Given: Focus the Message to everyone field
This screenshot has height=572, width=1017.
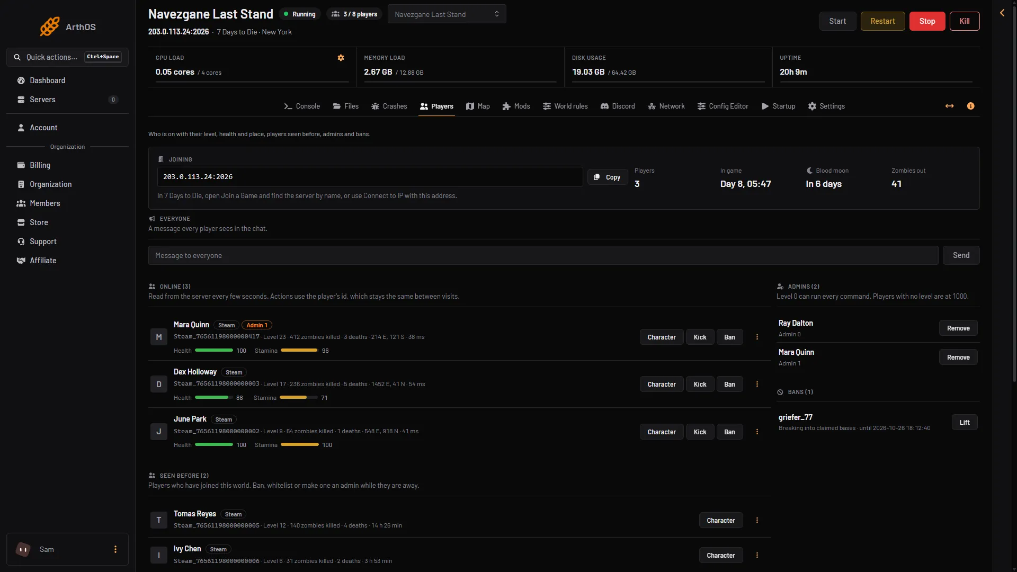Looking at the screenshot, I should pos(543,255).
